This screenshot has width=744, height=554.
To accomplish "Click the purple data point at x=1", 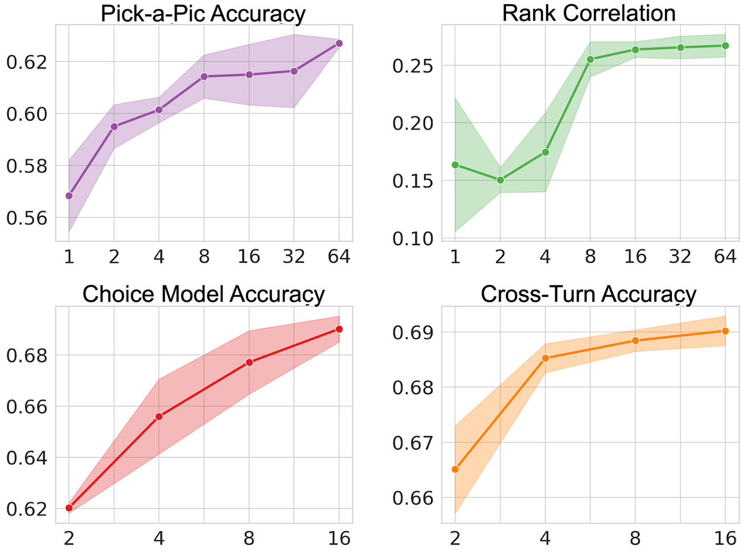I will [69, 196].
